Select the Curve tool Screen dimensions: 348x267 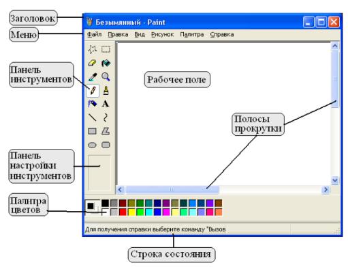106,117
